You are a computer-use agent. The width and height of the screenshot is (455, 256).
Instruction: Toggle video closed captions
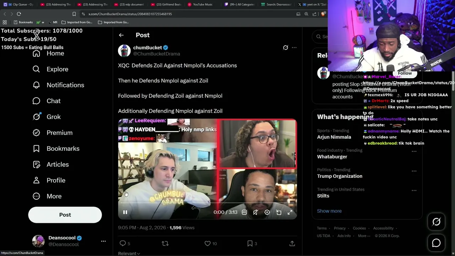[x=244, y=212]
